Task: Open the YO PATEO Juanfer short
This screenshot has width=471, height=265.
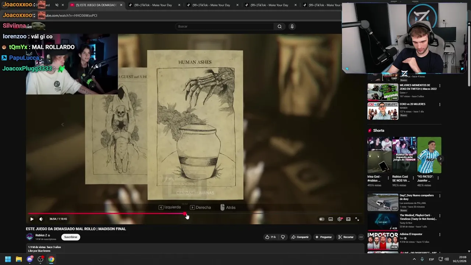Action: tap(429, 155)
